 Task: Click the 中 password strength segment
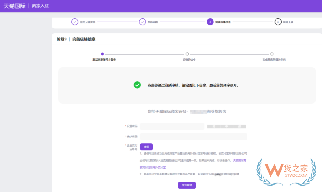(226, 127)
